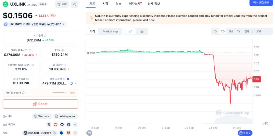The image size is (275, 136).
Task: Select the 가격 chart toggle
Action: coord(92,32)
